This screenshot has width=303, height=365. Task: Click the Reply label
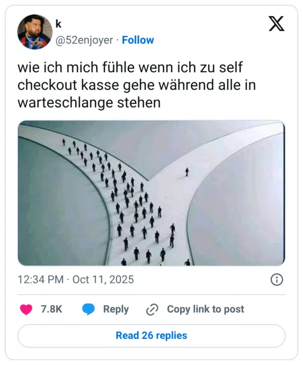click(x=116, y=309)
